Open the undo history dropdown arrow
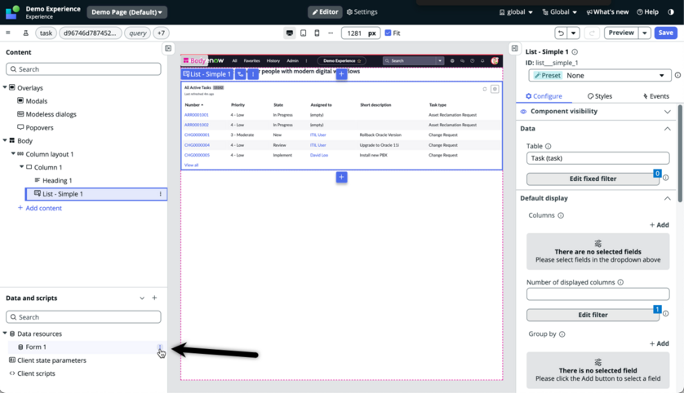This screenshot has height=393, width=684. 573,33
